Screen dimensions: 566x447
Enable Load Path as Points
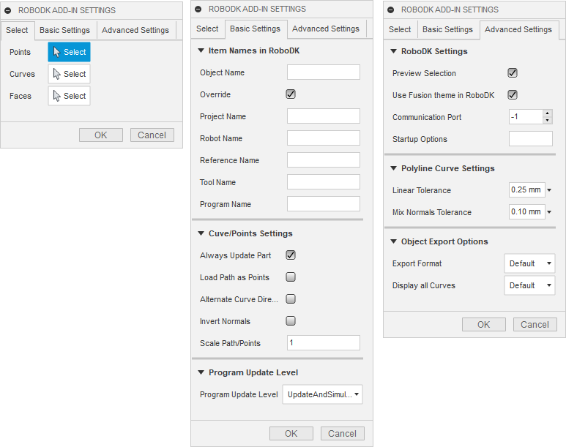click(291, 277)
